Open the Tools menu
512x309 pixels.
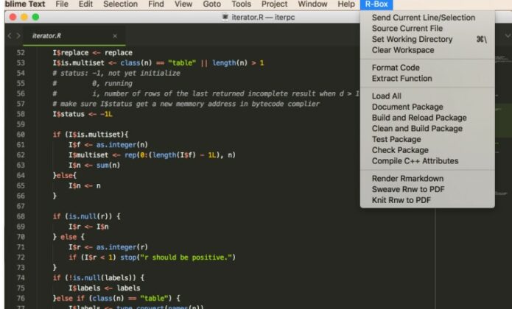[241, 4]
